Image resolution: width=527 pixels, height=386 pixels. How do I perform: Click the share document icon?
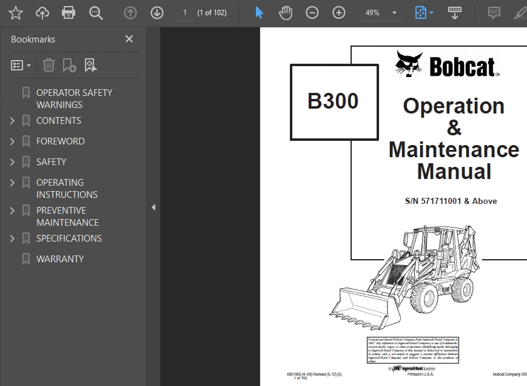(42, 12)
